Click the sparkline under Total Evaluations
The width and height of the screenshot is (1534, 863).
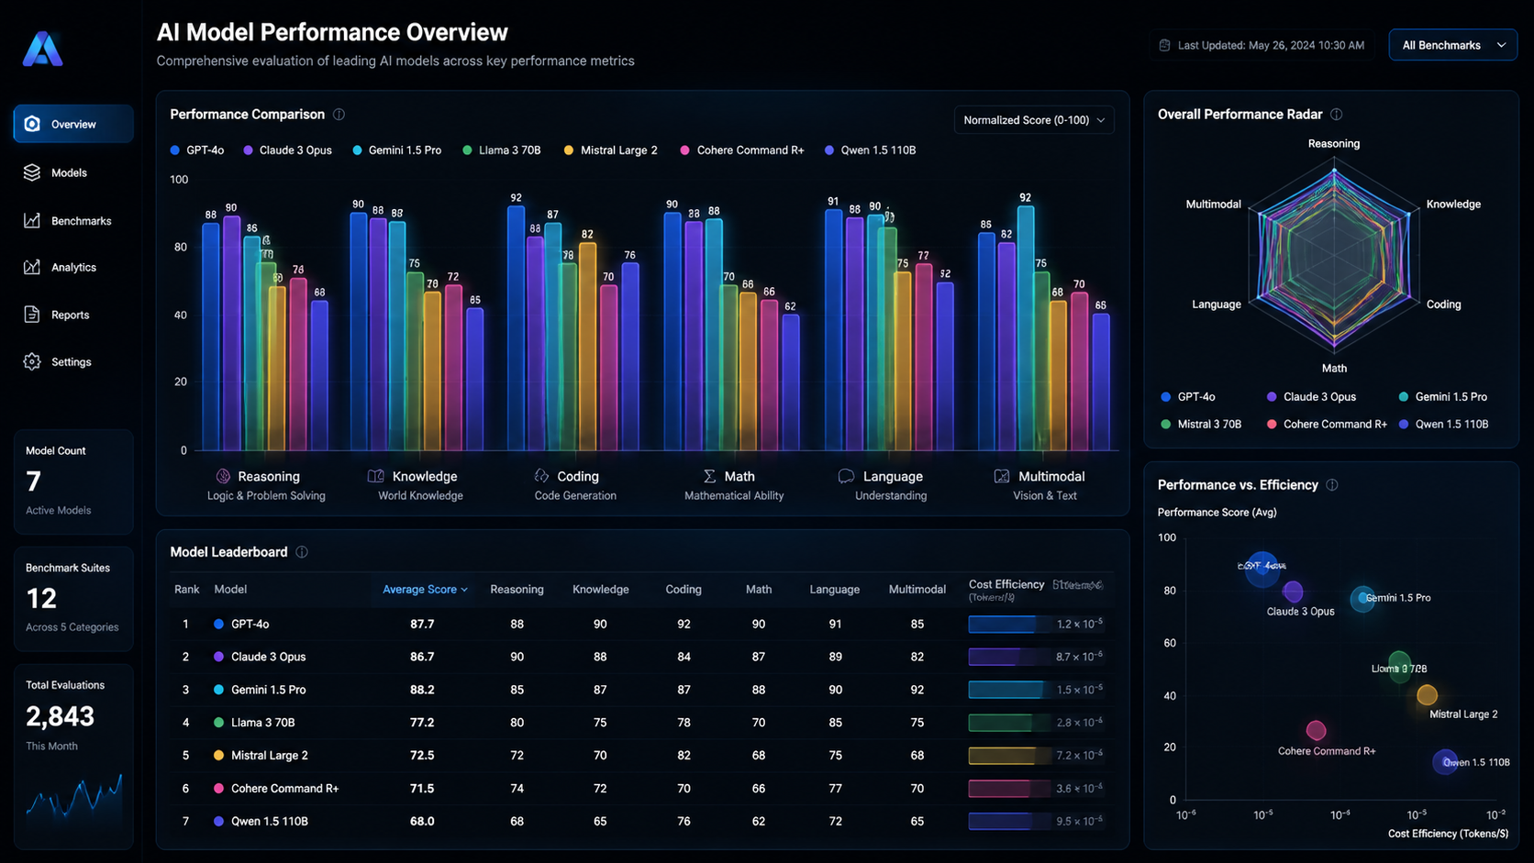tap(74, 796)
